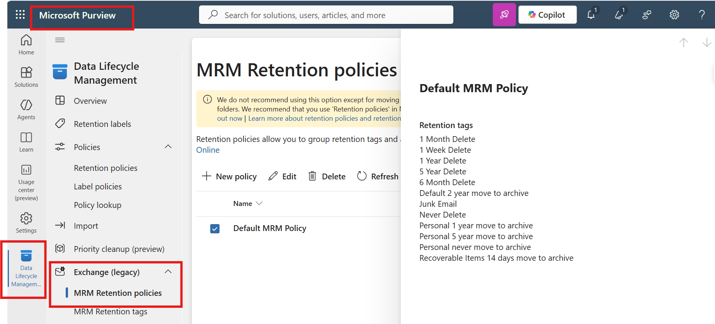Open Agents in the left rail
This screenshot has height=324, width=715.
(x=26, y=110)
